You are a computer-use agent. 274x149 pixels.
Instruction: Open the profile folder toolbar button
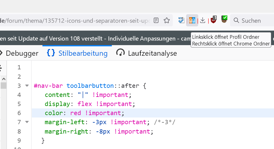pos(192,20)
